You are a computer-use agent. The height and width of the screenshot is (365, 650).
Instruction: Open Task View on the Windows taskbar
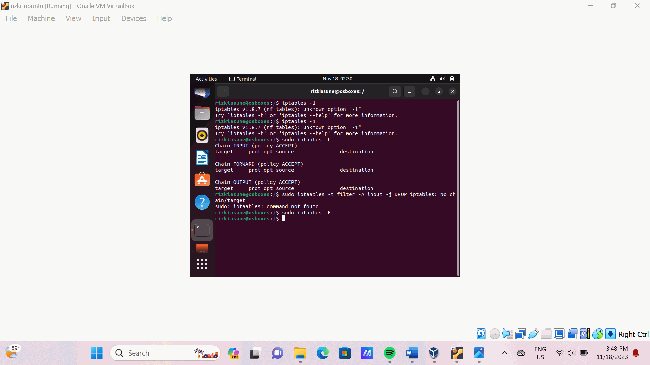[x=255, y=353]
